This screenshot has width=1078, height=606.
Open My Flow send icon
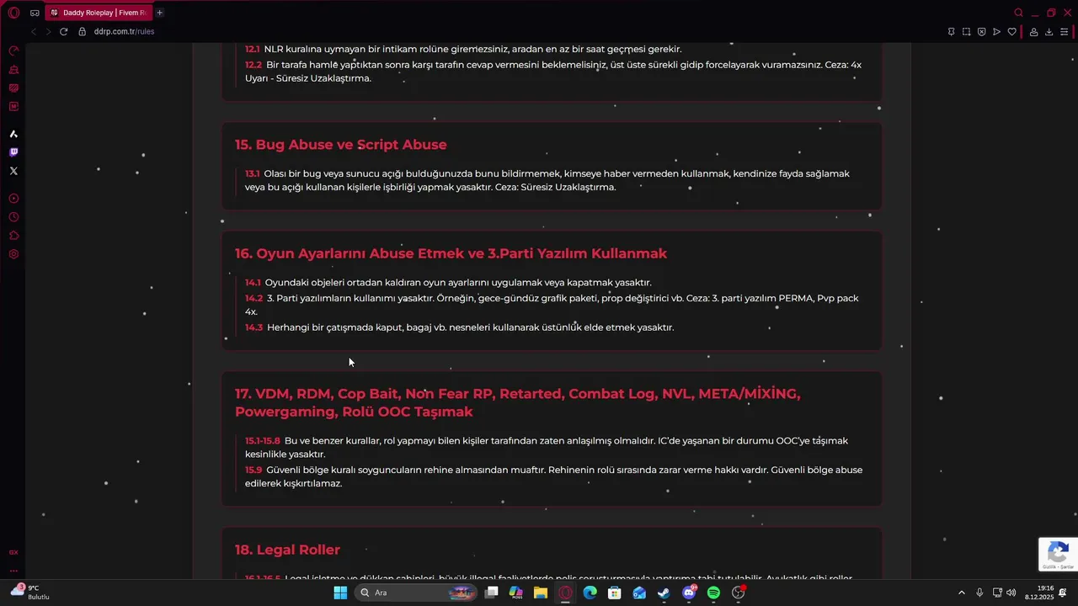(996, 32)
